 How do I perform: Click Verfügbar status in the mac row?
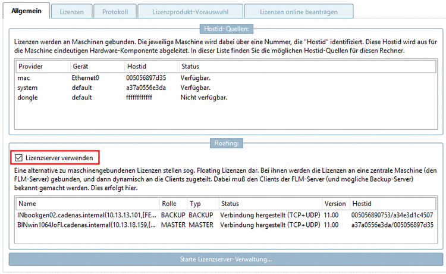pyautogui.click(x=196, y=78)
